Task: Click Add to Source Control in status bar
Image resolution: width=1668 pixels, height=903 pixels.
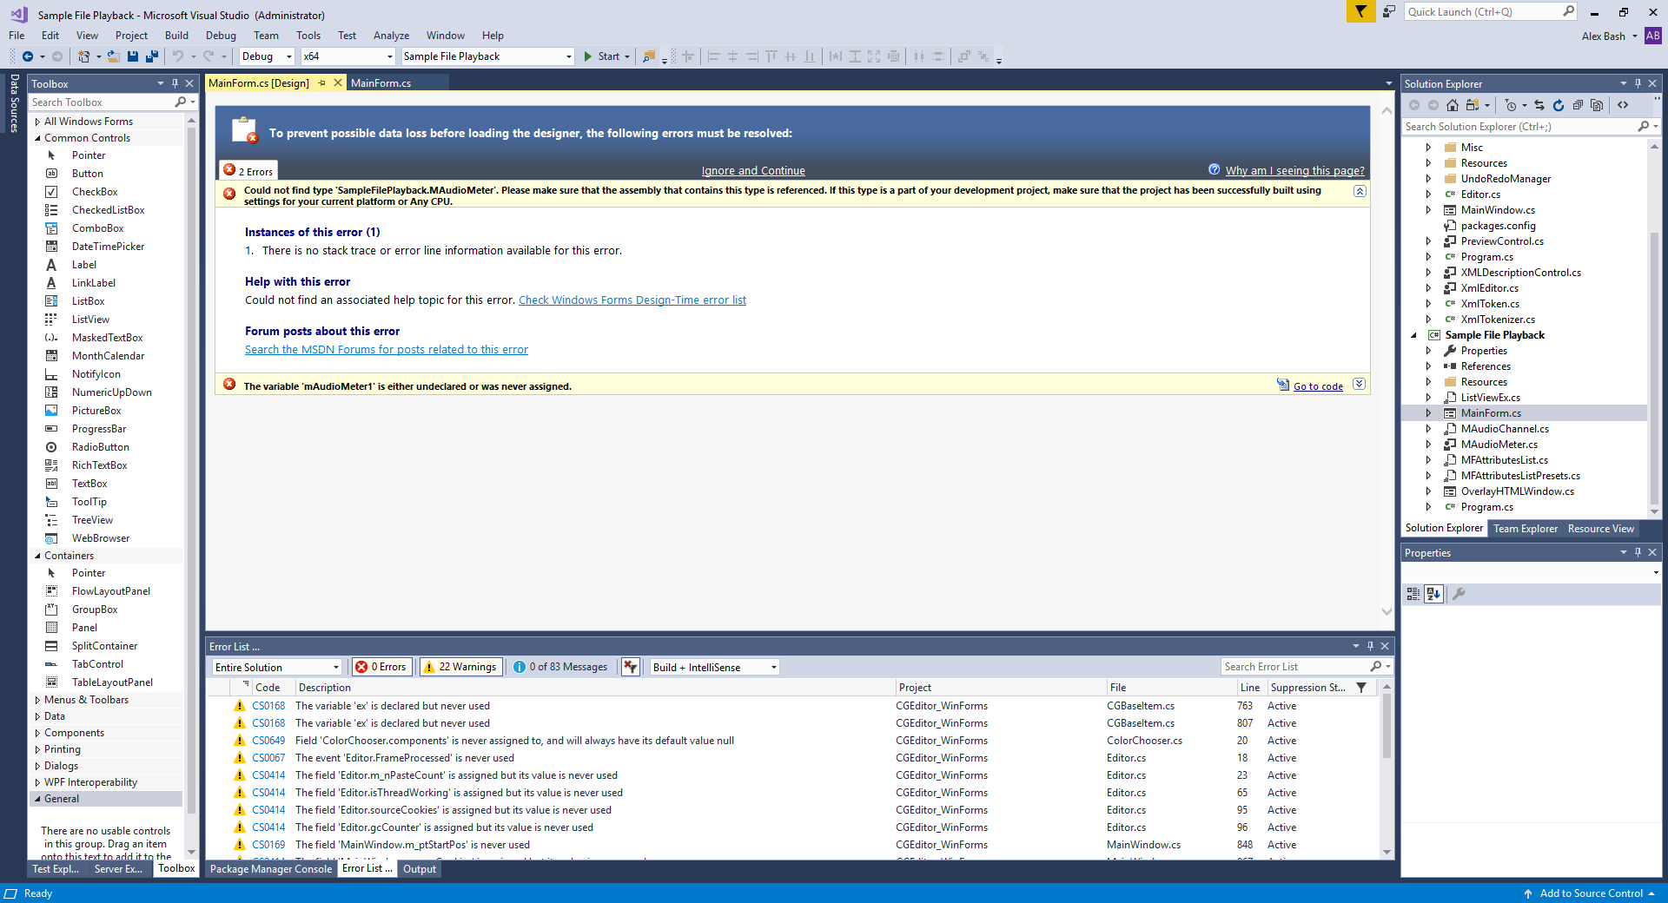Action: point(1591,893)
